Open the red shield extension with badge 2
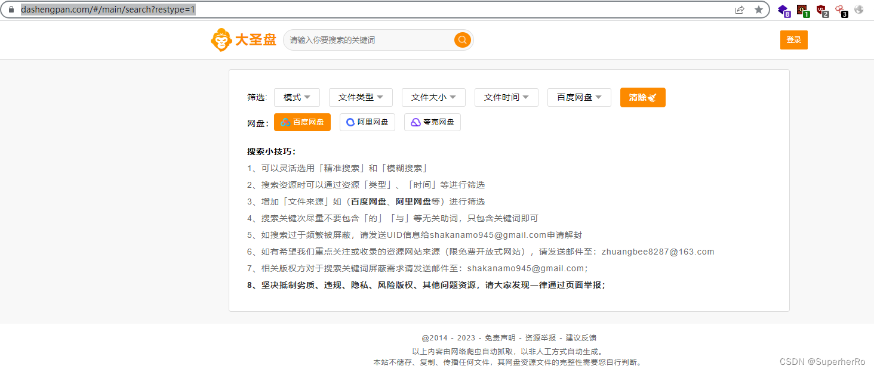This screenshot has width=874, height=372. (x=822, y=10)
